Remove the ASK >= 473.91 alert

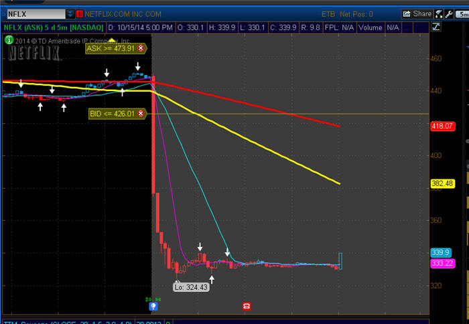click(x=141, y=48)
